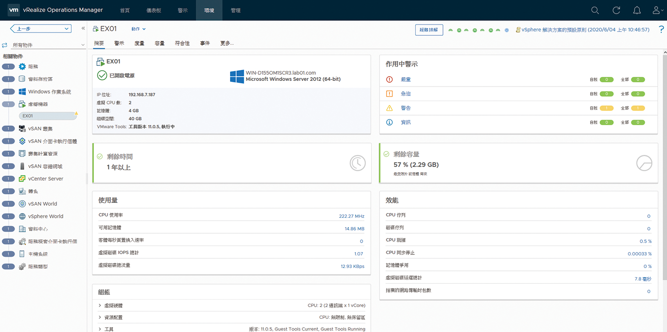Expand the 虛擬硬體 configuration row
This screenshot has height=332, width=667.
tap(100, 305)
